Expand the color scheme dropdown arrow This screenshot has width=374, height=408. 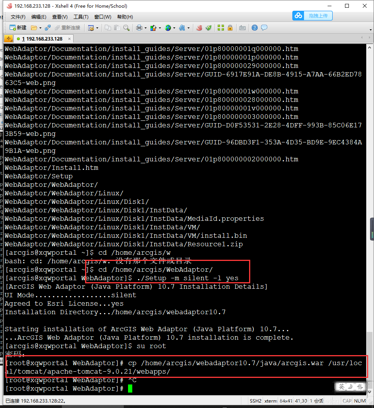(160, 28)
